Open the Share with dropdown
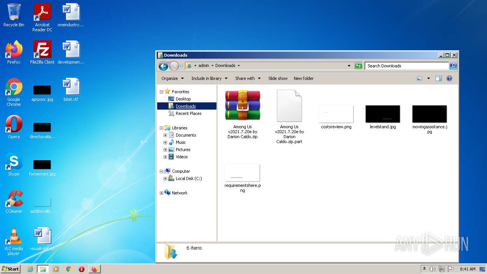This screenshot has width=487, height=274. pos(248,78)
